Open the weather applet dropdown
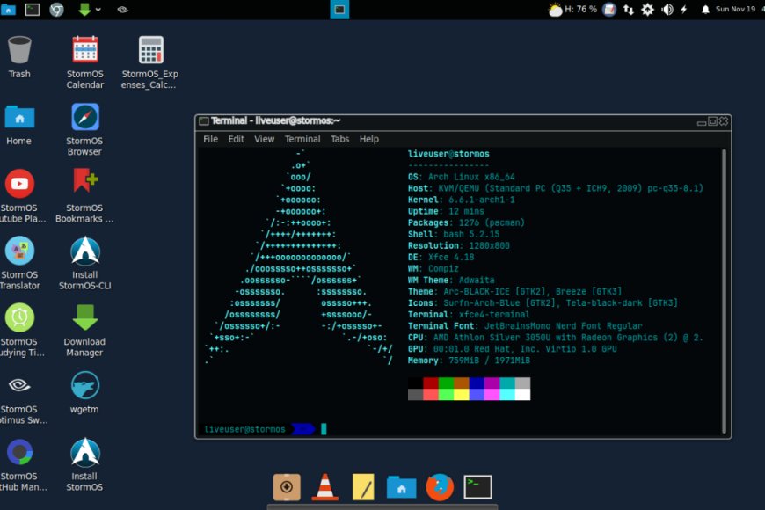 coord(553,9)
